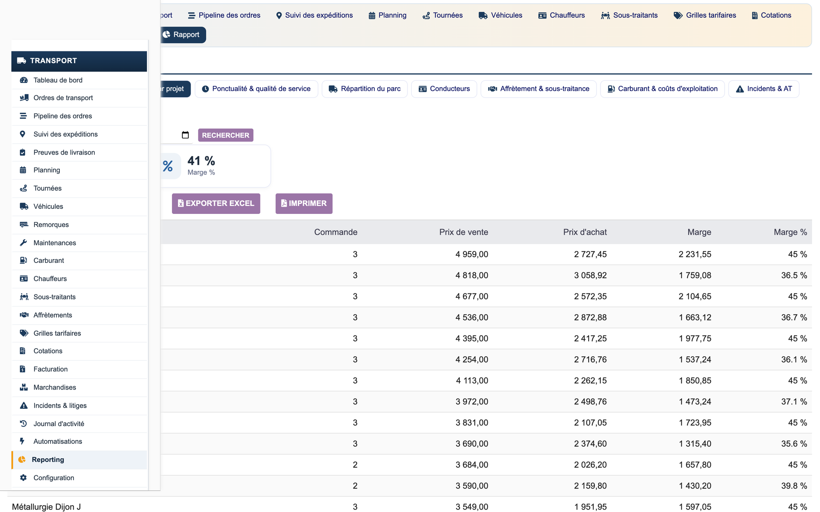
Task: Click the Marge percent symbol icon
Action: click(x=168, y=166)
